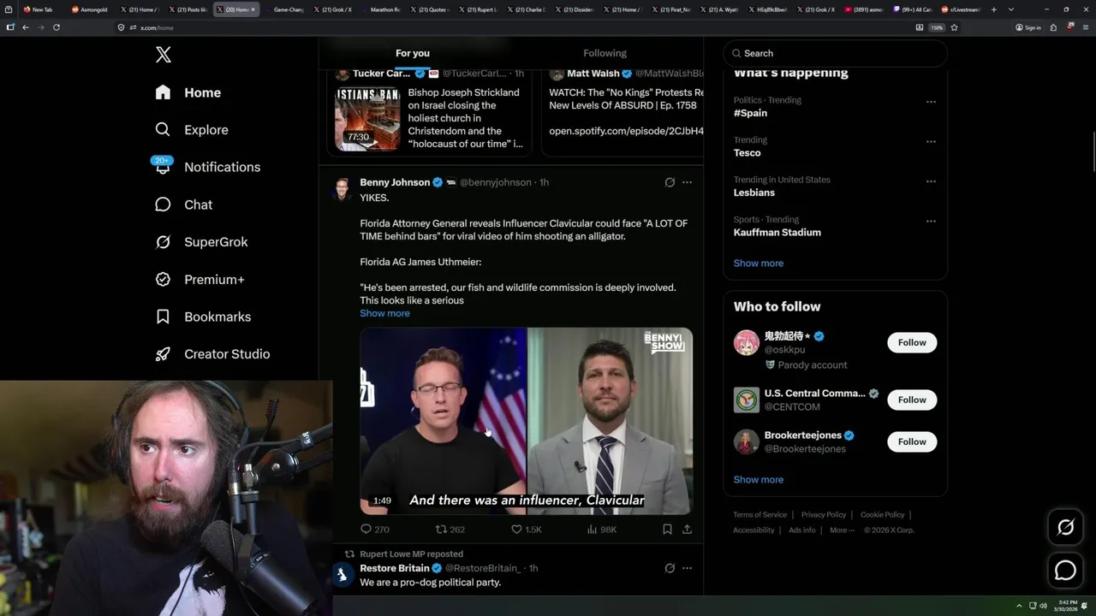Open new browser tab with plus

tap(993, 9)
